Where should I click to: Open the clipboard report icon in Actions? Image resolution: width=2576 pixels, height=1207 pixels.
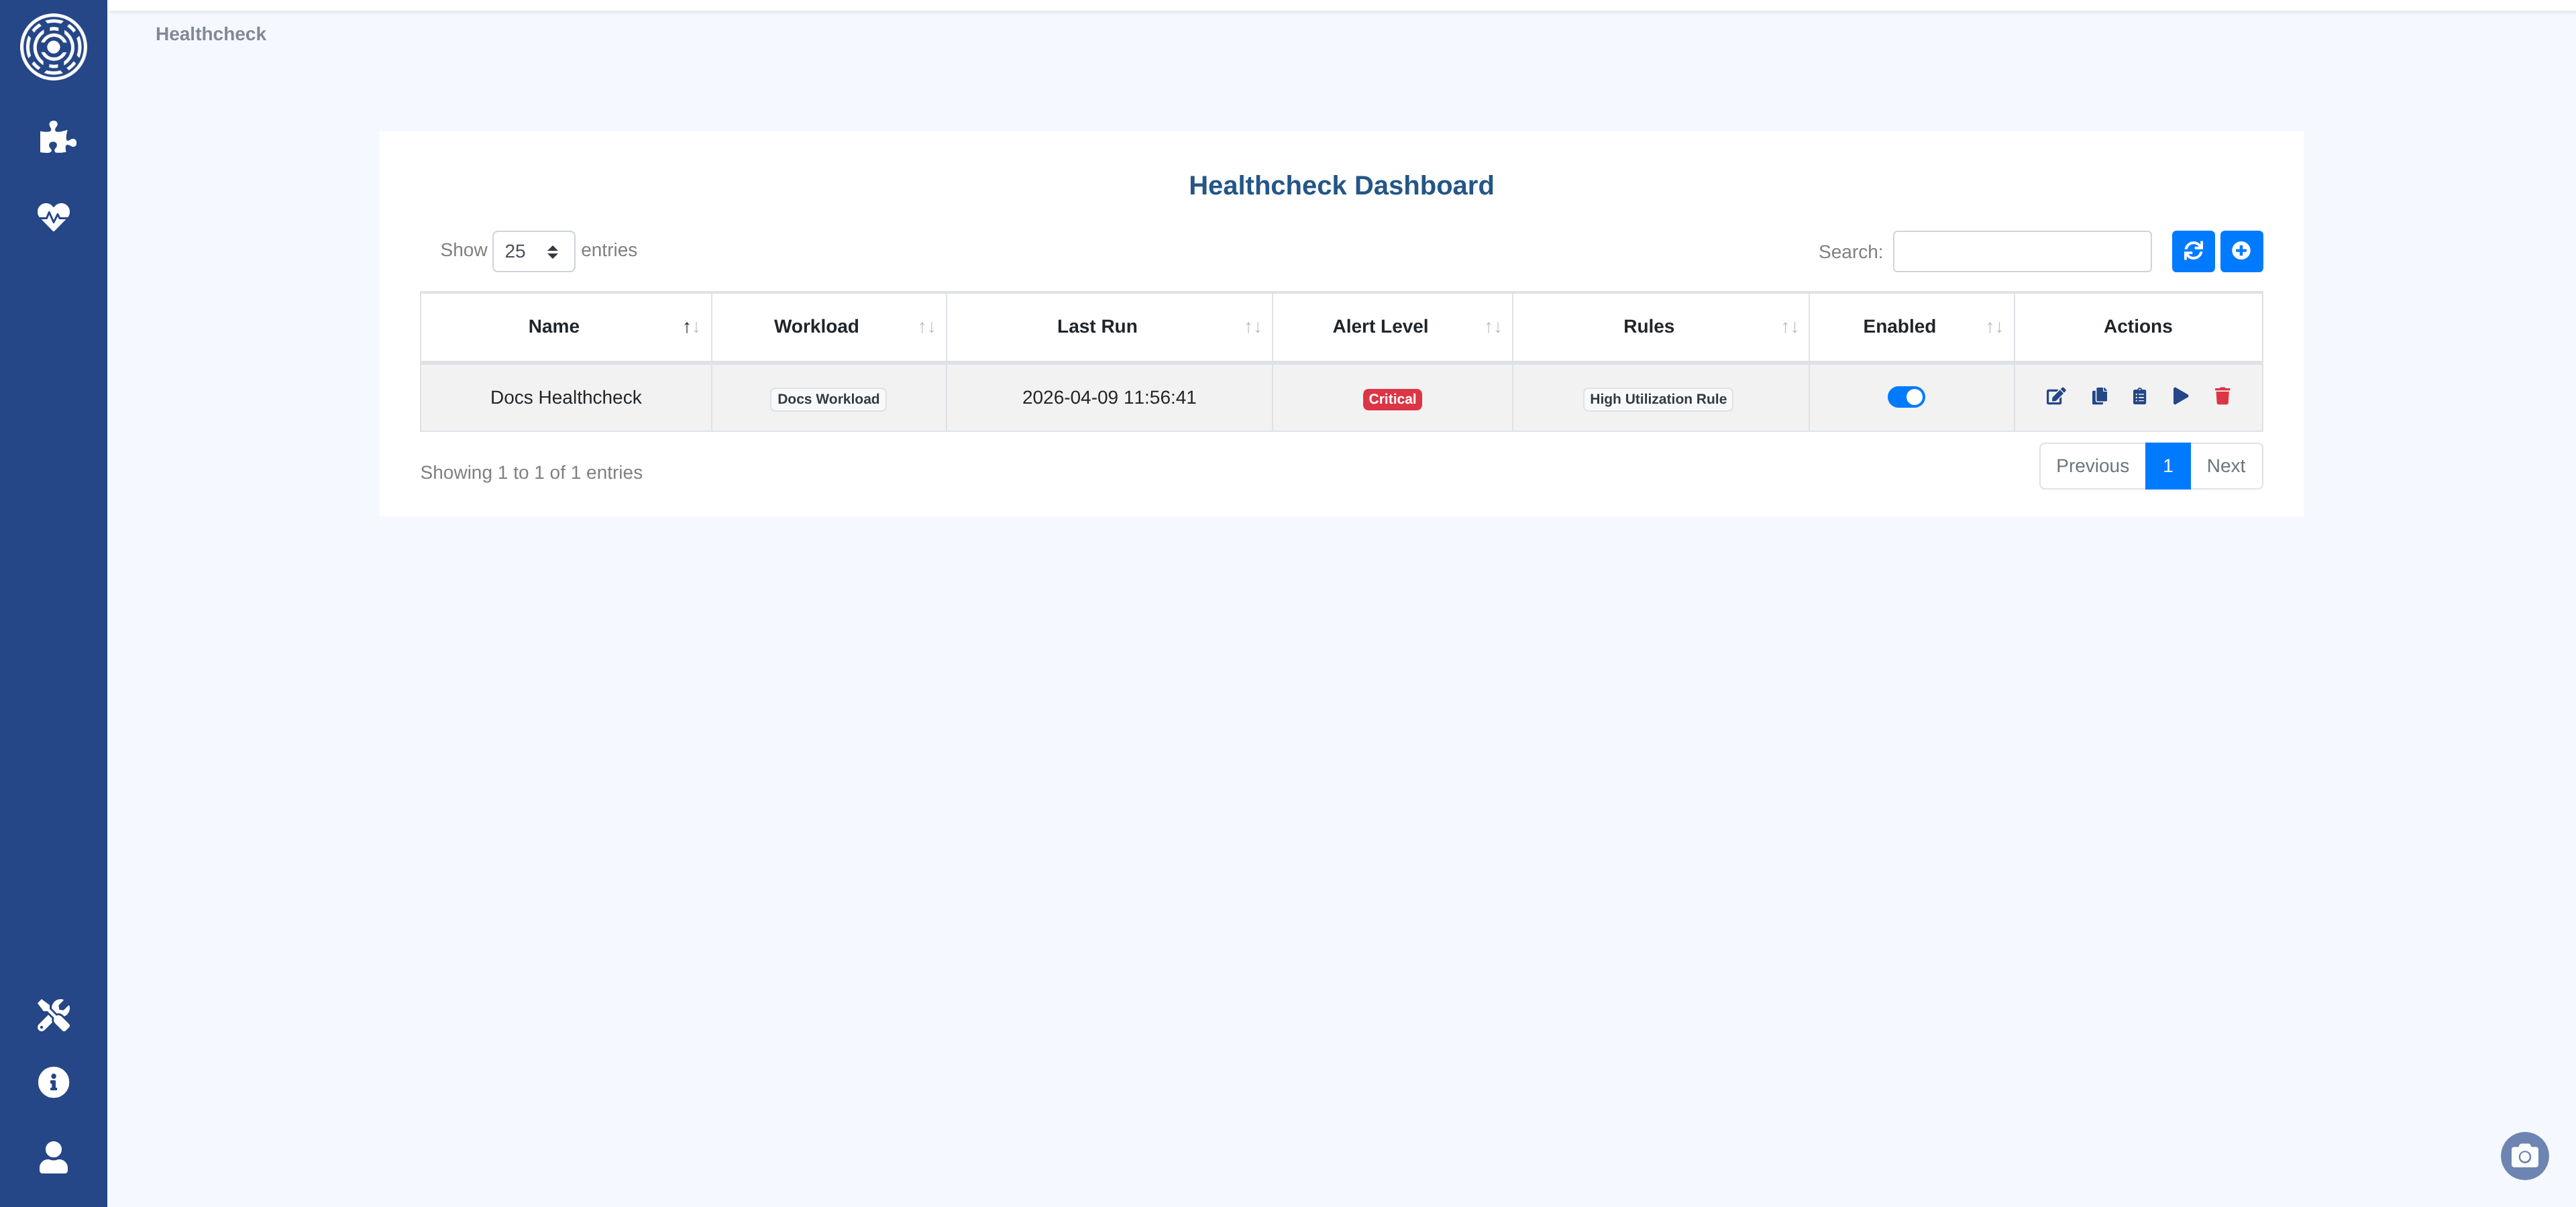[x=2139, y=397]
